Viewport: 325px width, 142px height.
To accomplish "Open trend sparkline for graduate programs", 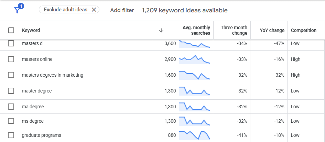I will click(x=194, y=135).
